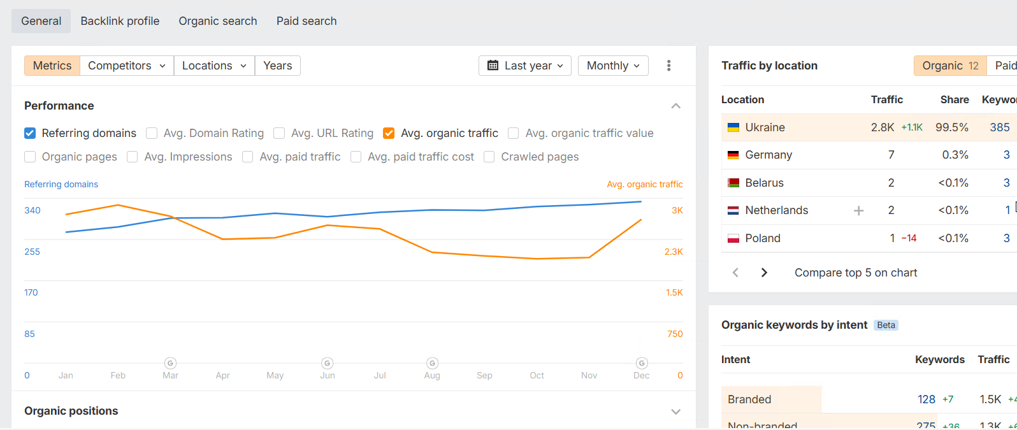This screenshot has width=1017, height=430.
Task: Enable the Crawled pages checkbox
Action: (x=489, y=157)
